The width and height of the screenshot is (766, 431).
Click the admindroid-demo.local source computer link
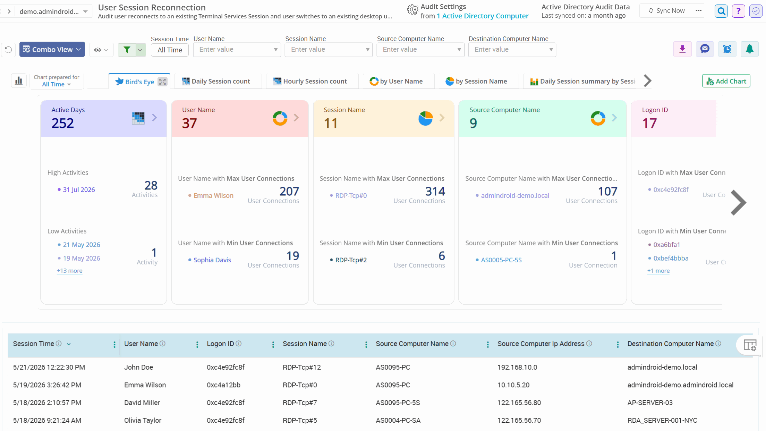pyautogui.click(x=515, y=195)
